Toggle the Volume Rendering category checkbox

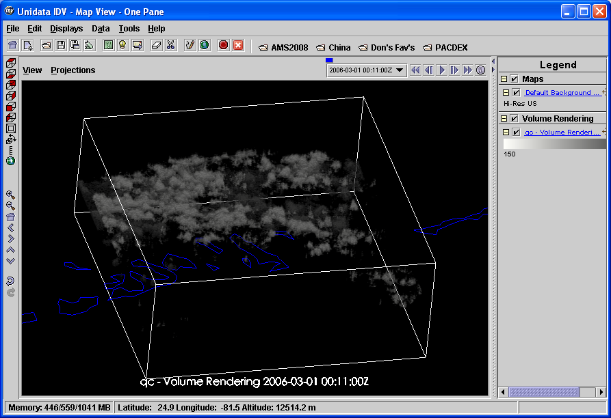click(x=515, y=119)
